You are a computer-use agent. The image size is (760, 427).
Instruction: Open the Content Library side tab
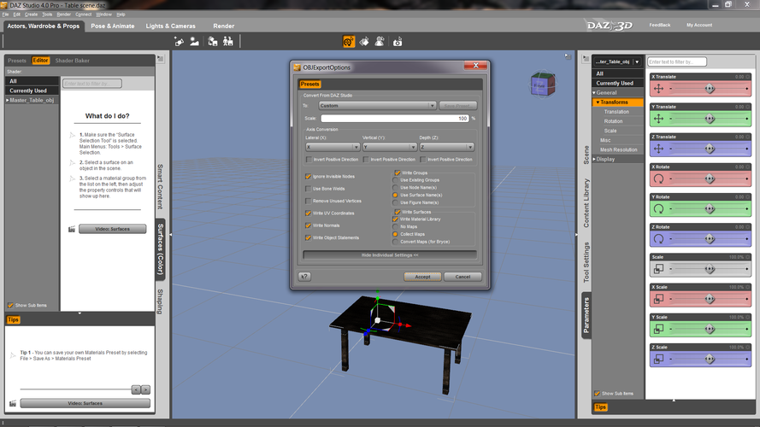(586, 203)
